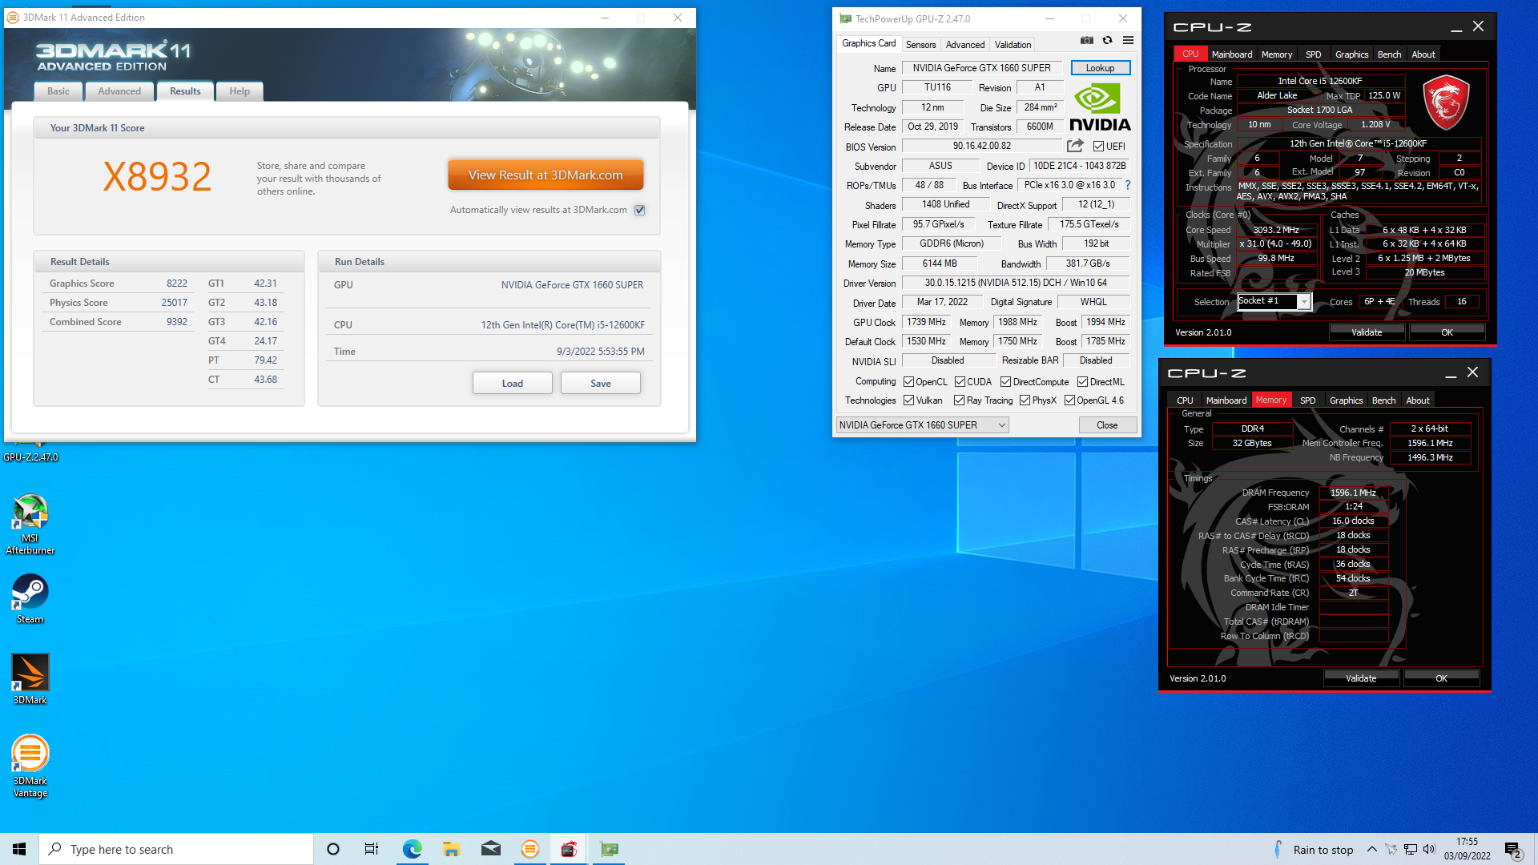Open Windows Start menu
Image resolution: width=1538 pixels, height=865 pixels.
19,849
